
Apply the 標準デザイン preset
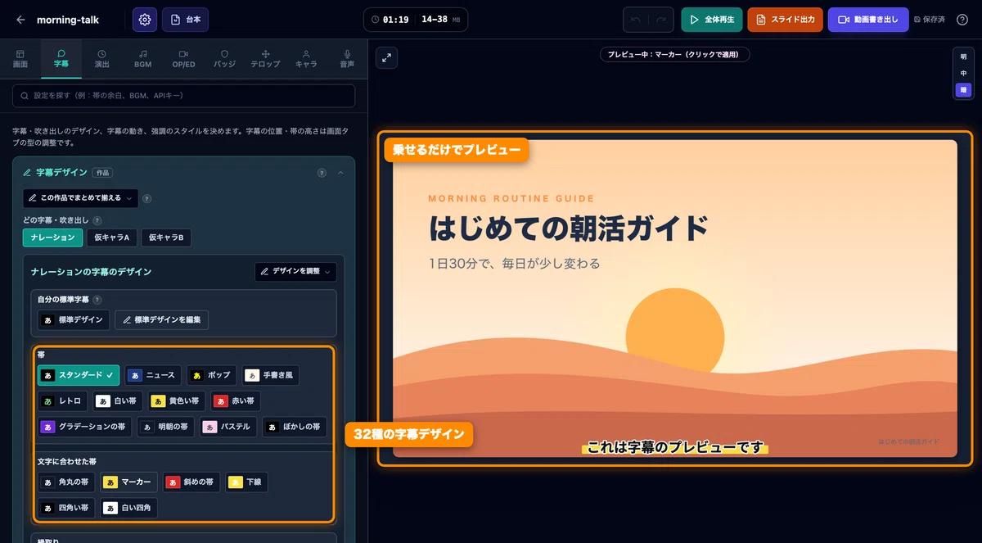point(74,319)
